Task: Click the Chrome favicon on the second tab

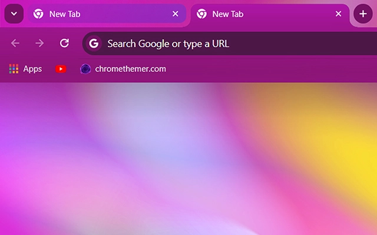Action: [201, 14]
